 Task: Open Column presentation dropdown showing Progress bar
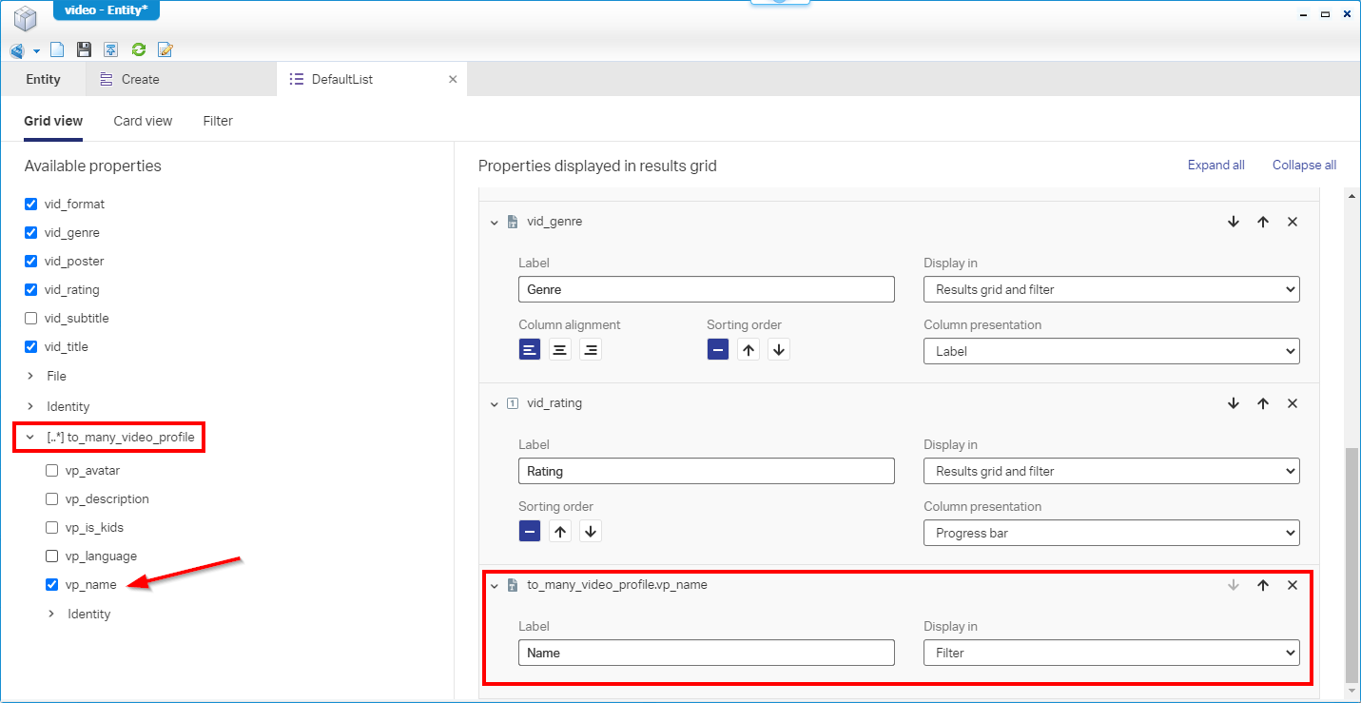[1111, 533]
